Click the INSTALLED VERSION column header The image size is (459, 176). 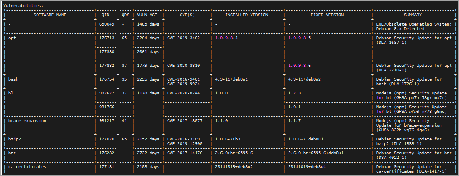coord(247,15)
